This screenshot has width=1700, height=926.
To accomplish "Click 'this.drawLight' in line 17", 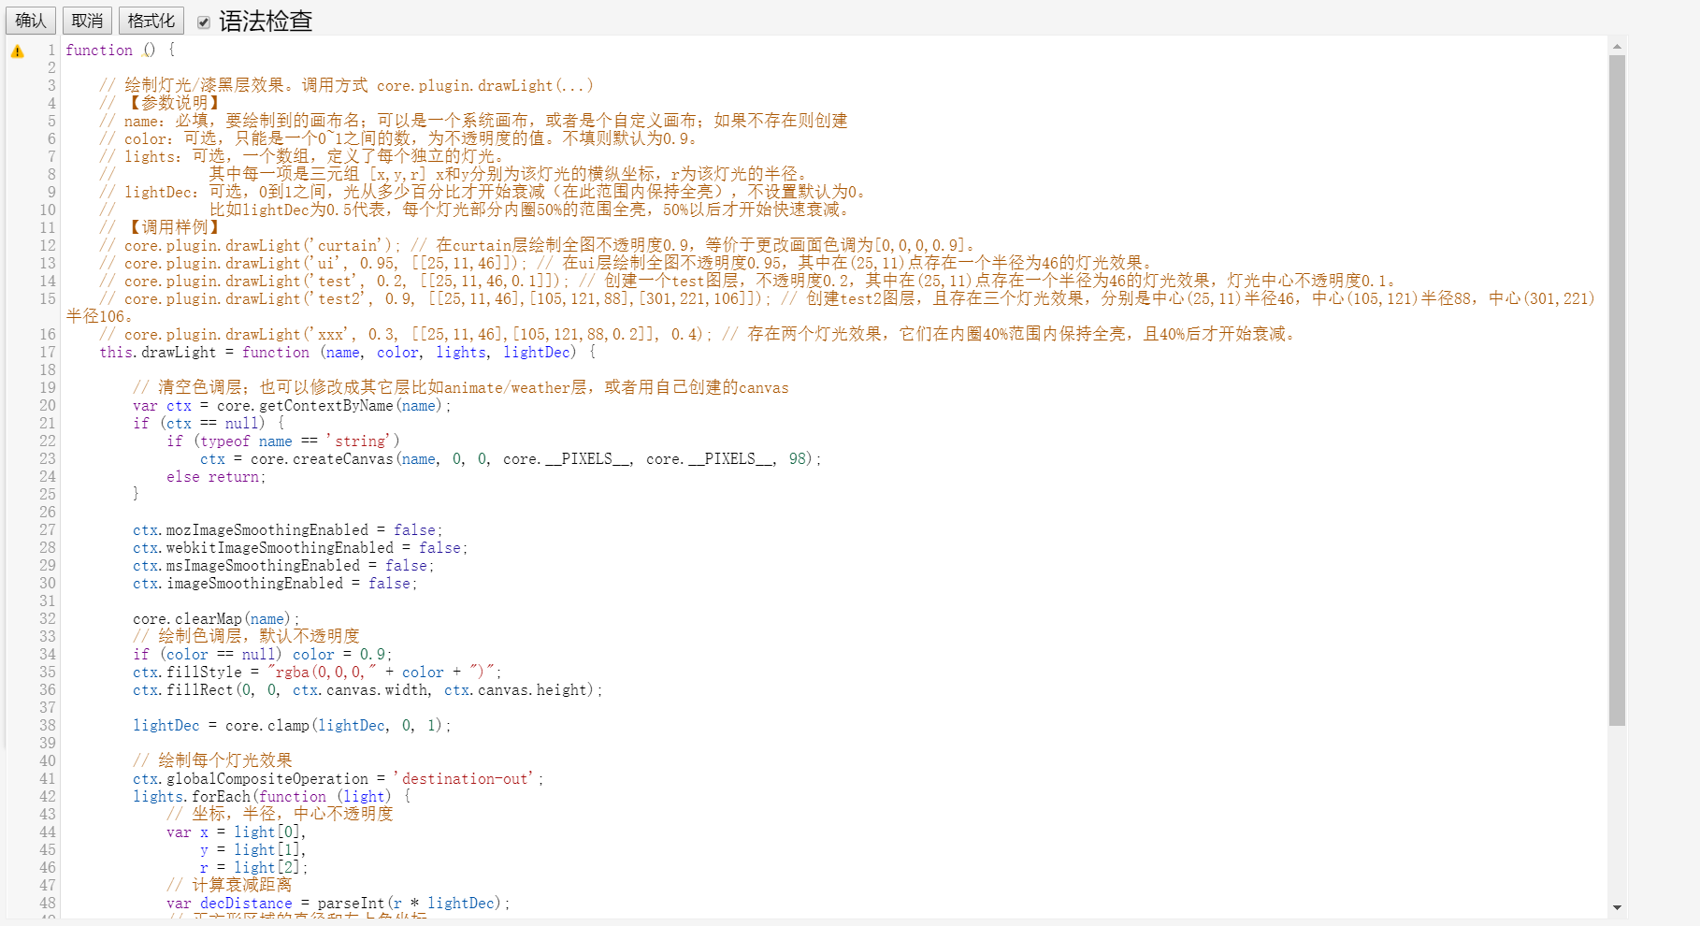I will click(x=157, y=353).
